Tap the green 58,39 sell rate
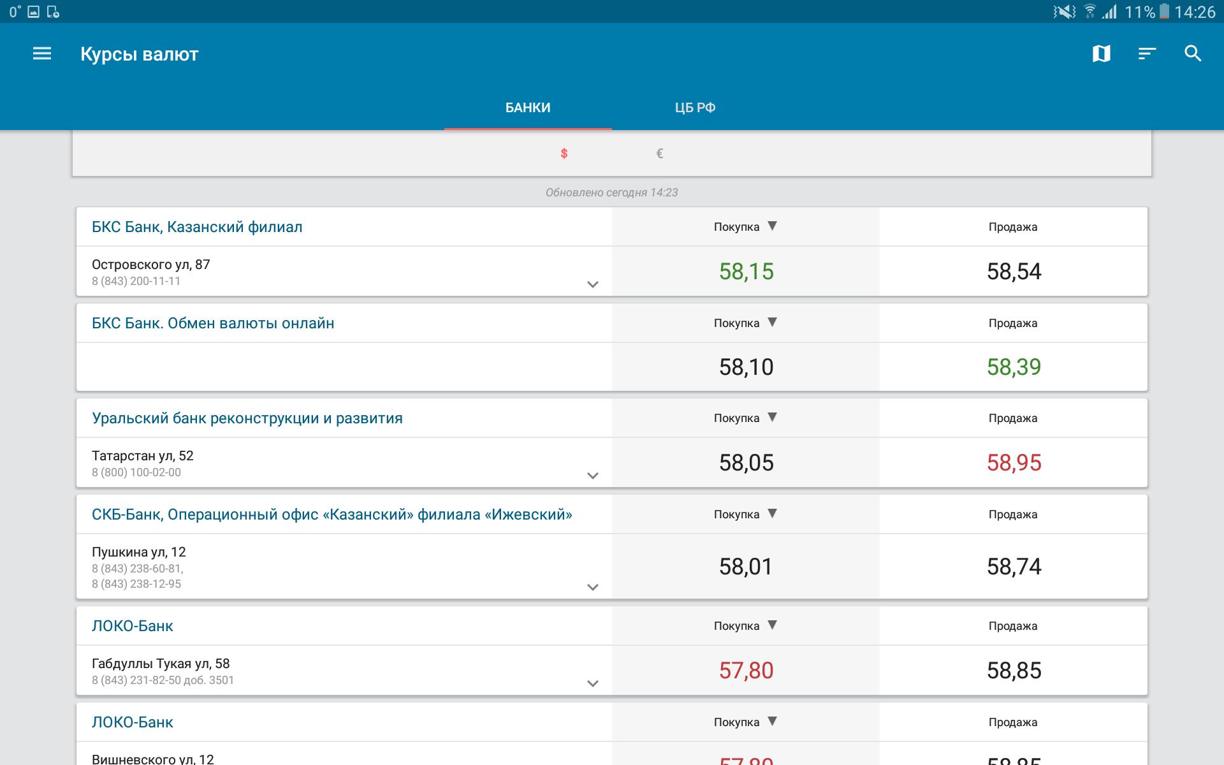This screenshot has width=1224, height=765. (1014, 367)
